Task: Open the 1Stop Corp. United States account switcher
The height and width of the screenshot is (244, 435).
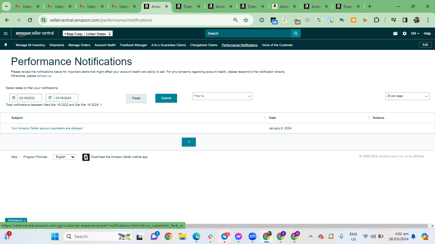Action: pos(88,34)
